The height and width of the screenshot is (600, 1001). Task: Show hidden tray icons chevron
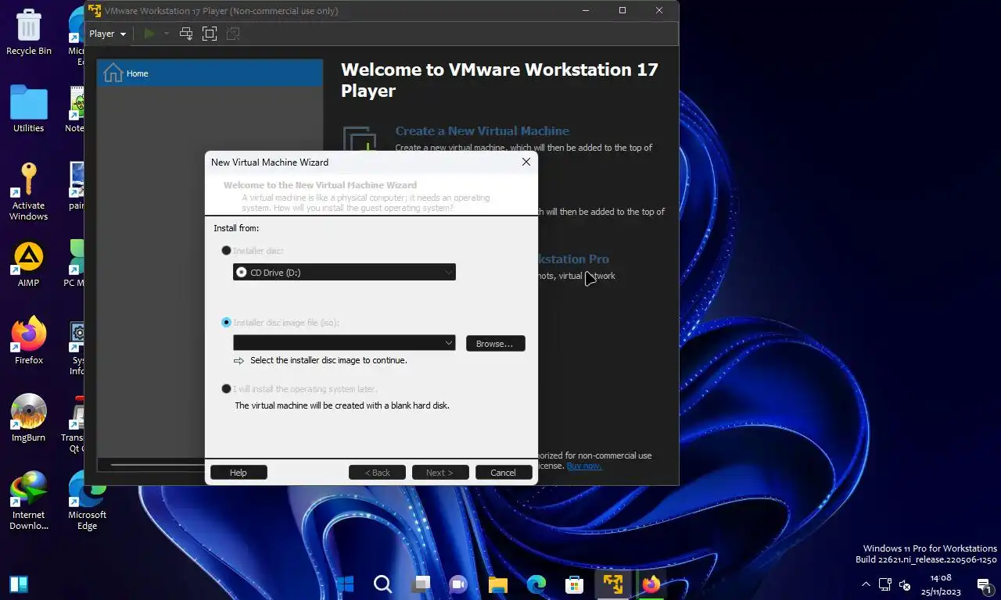866,584
